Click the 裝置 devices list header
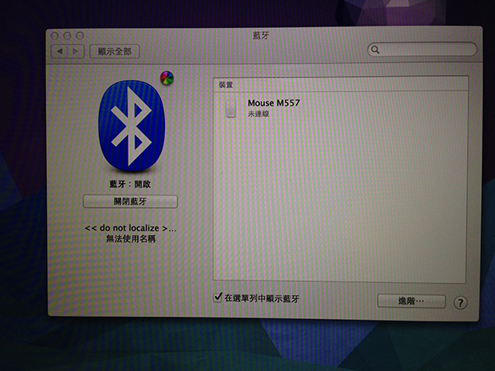Image resolution: width=495 pixels, height=371 pixels. (340, 85)
